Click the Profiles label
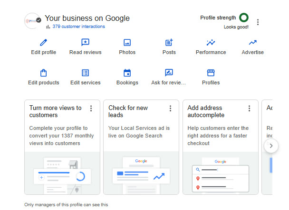 tap(211, 82)
